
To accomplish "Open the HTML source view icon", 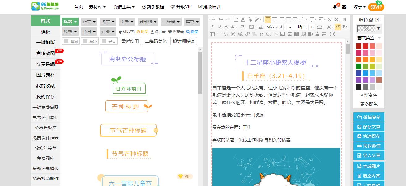I will coord(212,19).
